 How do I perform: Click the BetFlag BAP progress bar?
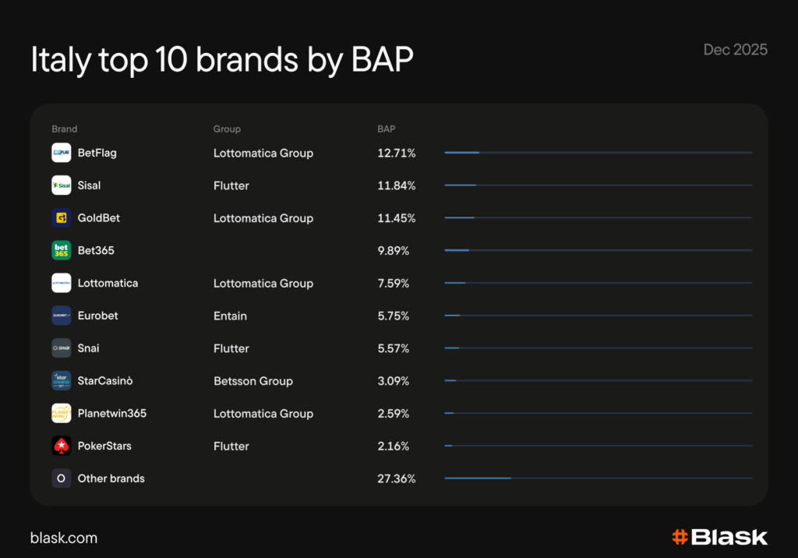[598, 153]
